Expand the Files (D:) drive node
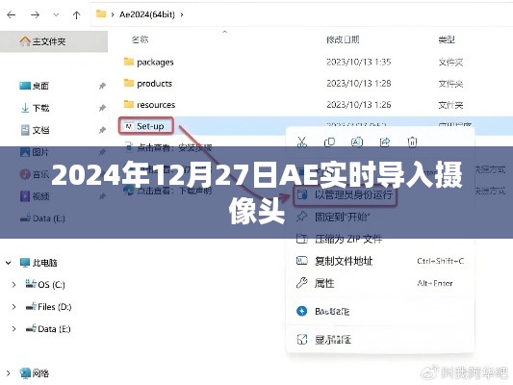The width and height of the screenshot is (513, 385). pyautogui.click(x=13, y=307)
